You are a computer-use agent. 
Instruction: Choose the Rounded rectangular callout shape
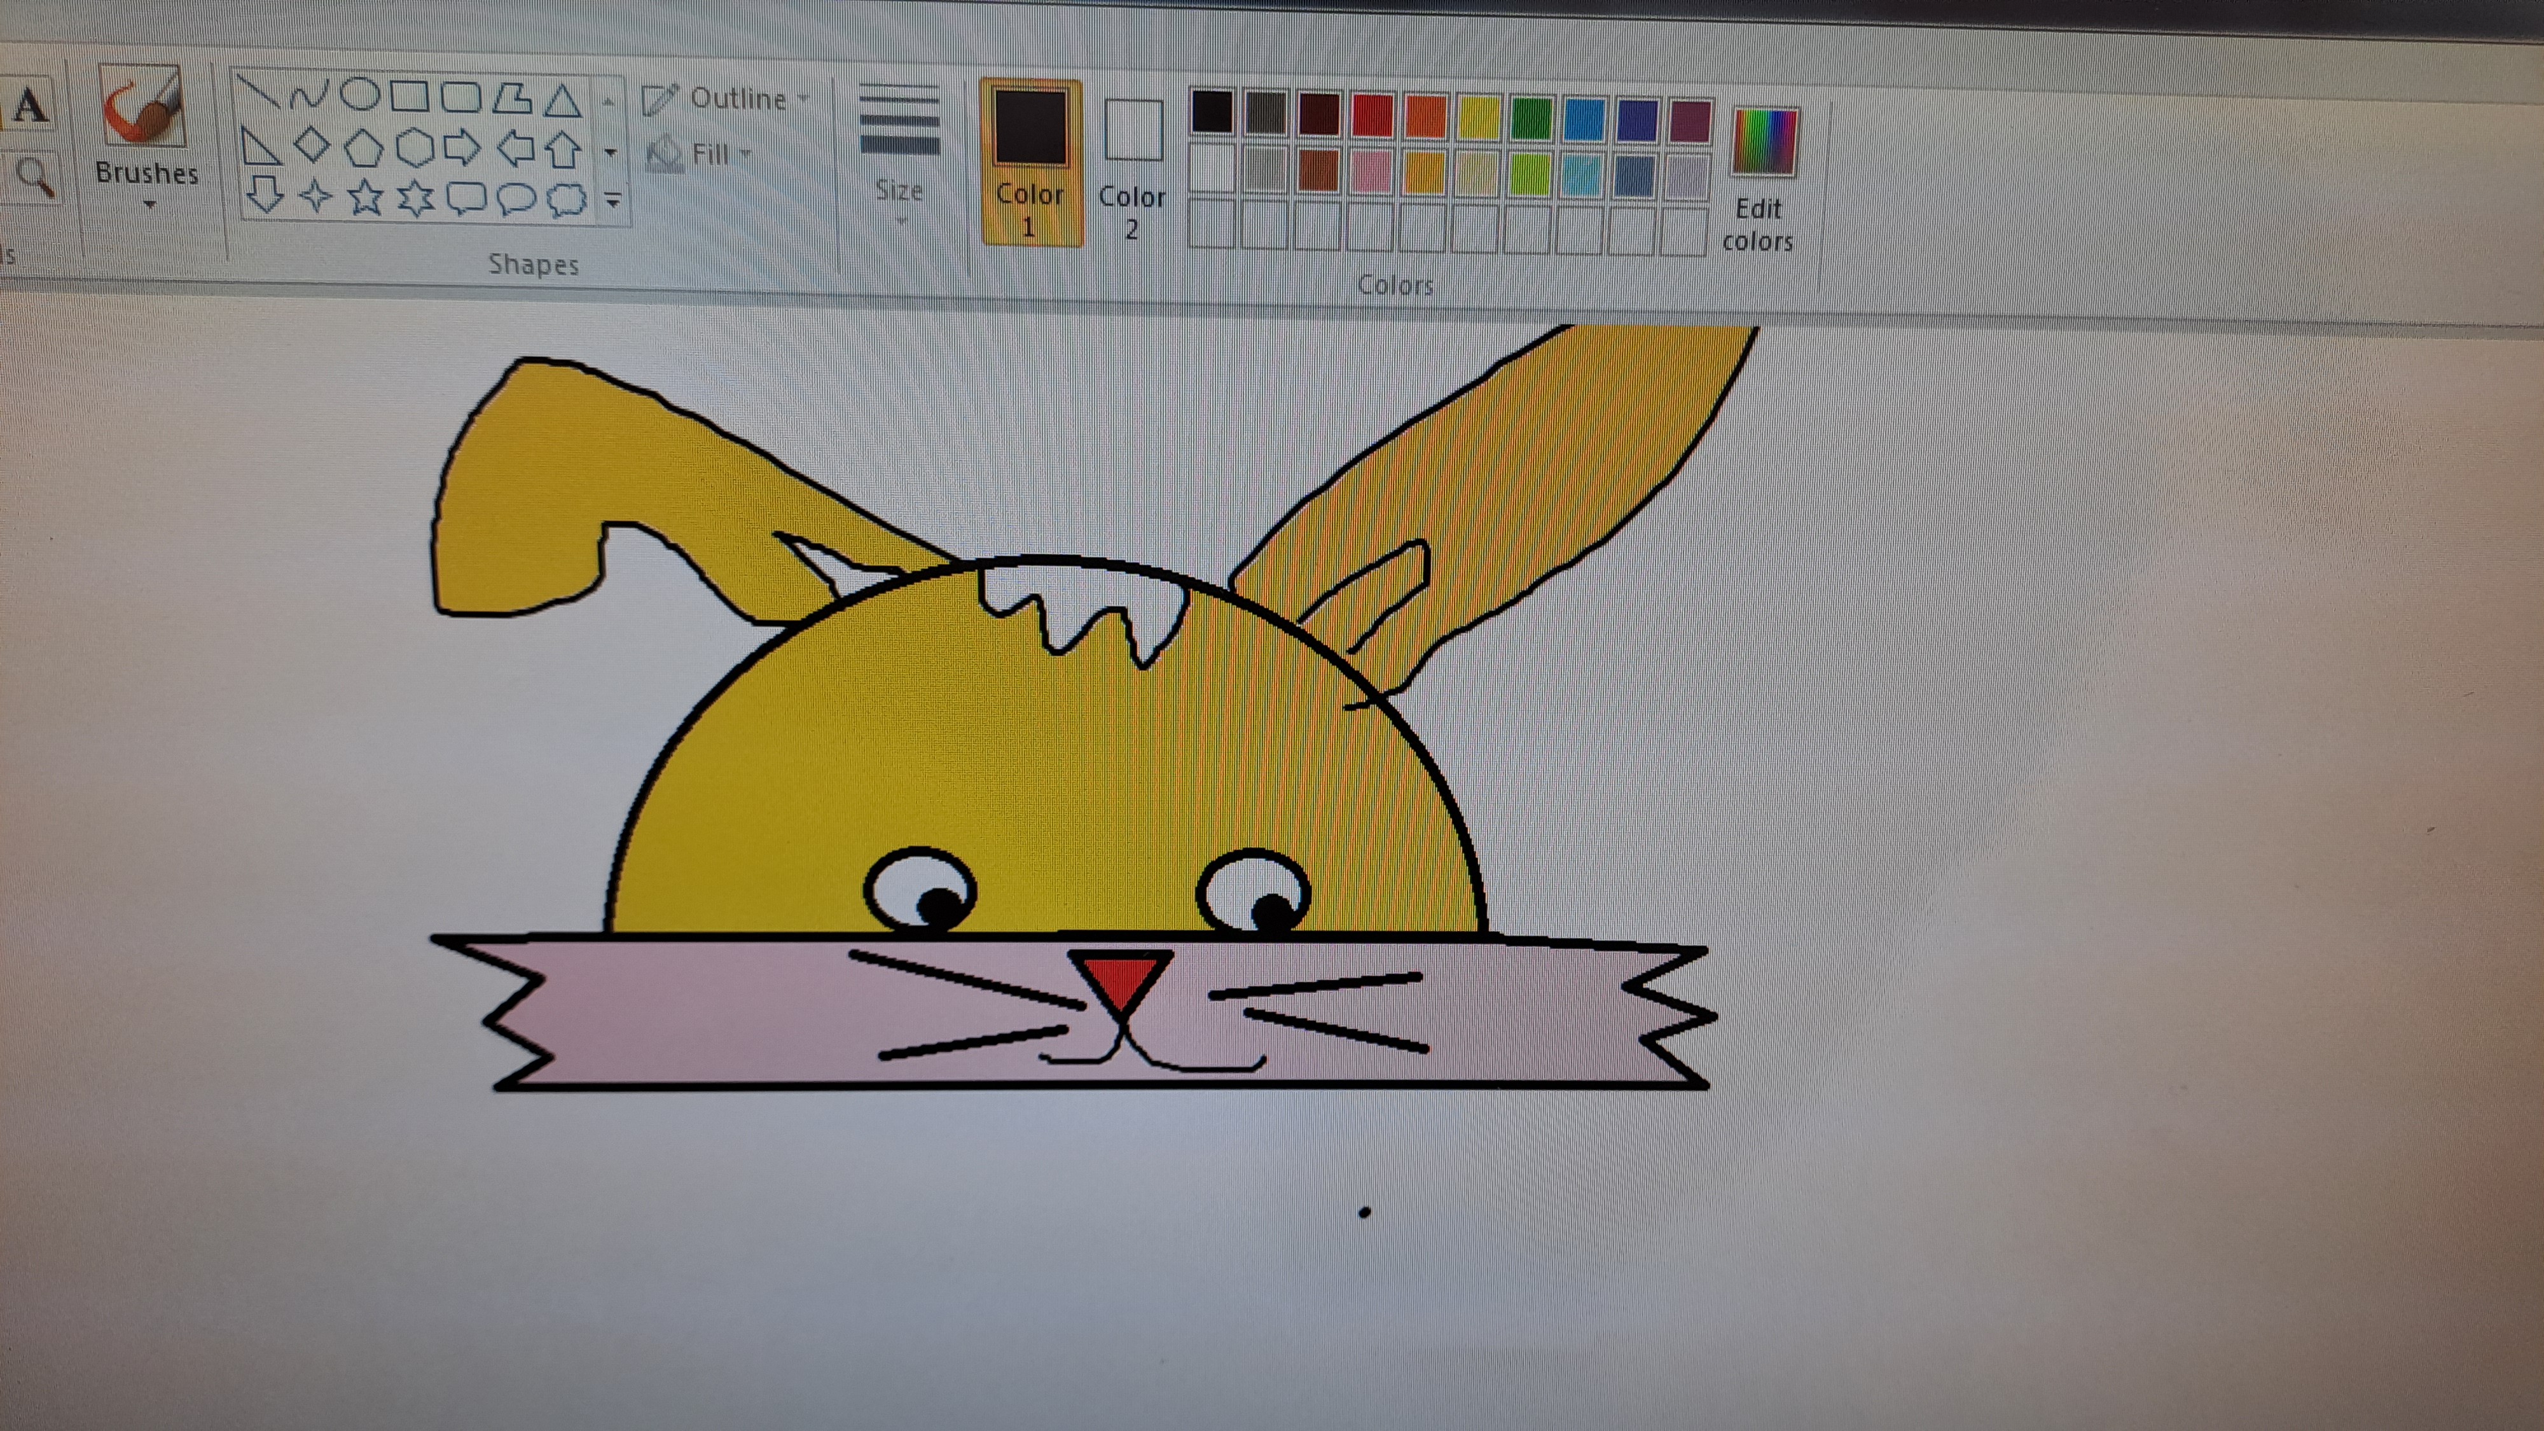[x=466, y=198]
